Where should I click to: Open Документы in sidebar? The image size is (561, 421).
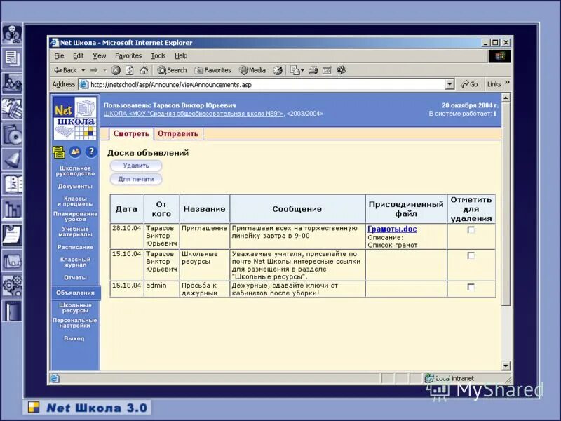[75, 186]
